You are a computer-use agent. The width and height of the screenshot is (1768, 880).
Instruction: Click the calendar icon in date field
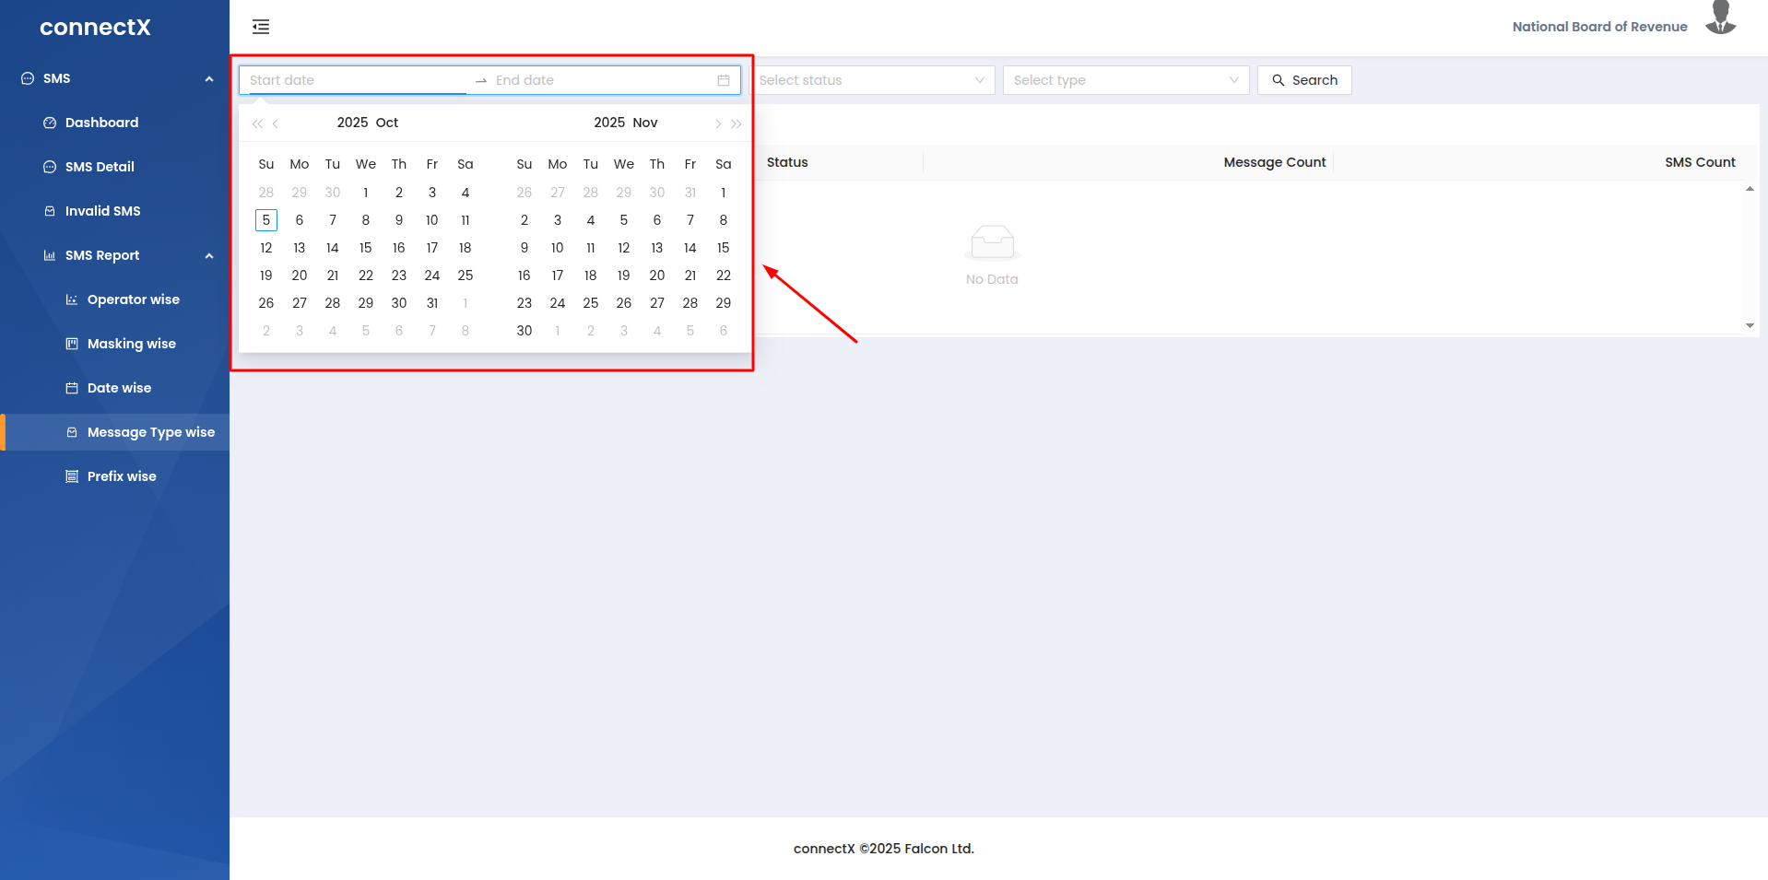point(724,80)
